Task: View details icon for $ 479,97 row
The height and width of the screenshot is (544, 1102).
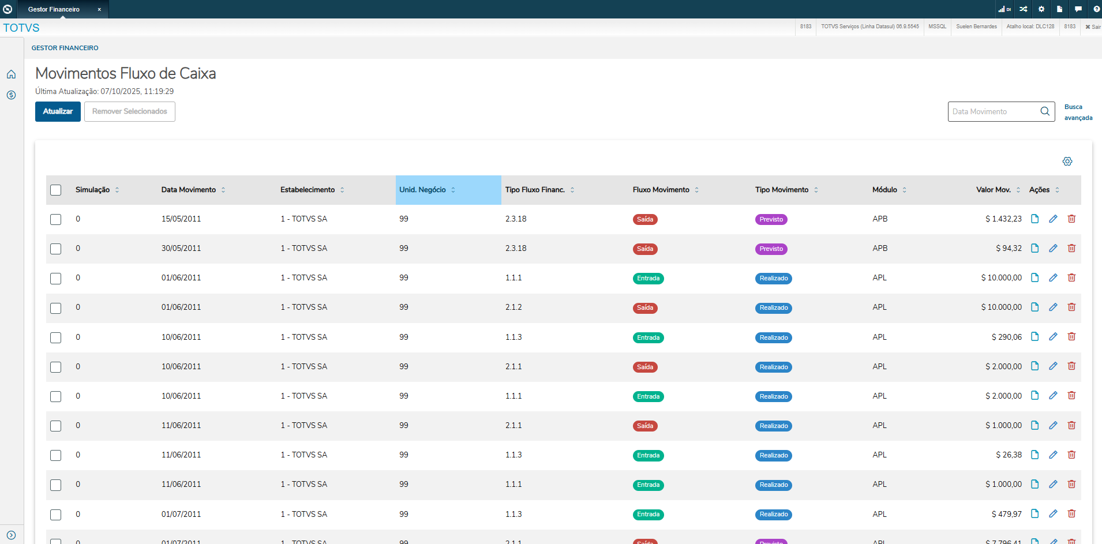Action: [x=1035, y=514]
